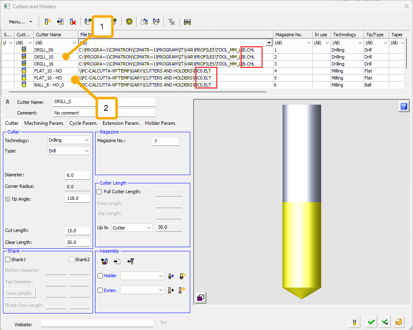Expand the Up to dropdown showing Cutter

131,227
